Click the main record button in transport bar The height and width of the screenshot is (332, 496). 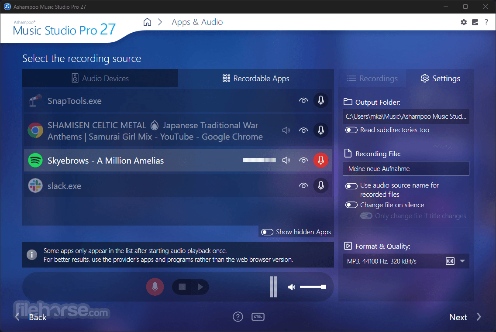point(155,287)
